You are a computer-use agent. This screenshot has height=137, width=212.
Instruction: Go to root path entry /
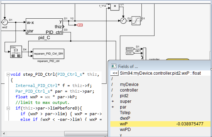[x=112, y=79]
